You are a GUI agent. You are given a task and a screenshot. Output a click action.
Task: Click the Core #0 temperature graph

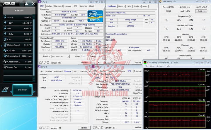coord(177,76)
